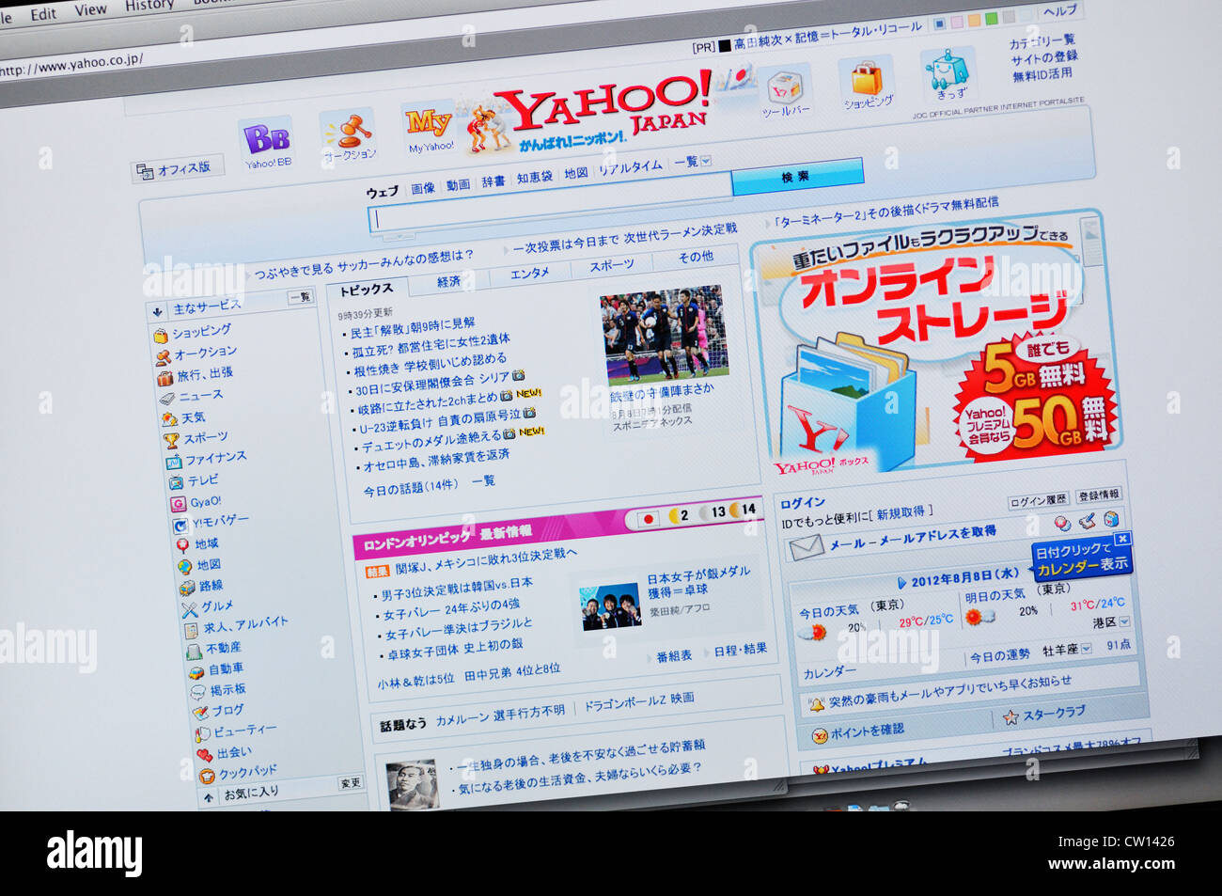The height and width of the screenshot is (896, 1222).
Task: Open the soccer players news photo
Action: tap(664, 335)
